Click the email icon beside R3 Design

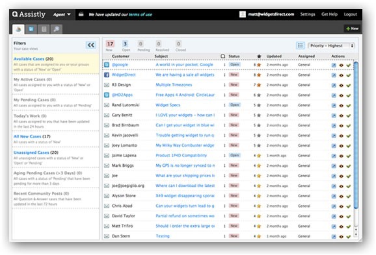pyautogui.click(x=107, y=85)
